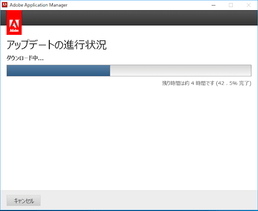Screen dimensions: 258x211
Task: Click the dark gray header banner
Action: click(140, 18)
